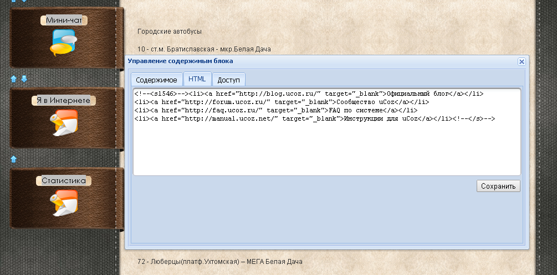Viewport: 557px width, 275px height.
Task: Save changes with the Сохранить button
Action: coord(498,186)
